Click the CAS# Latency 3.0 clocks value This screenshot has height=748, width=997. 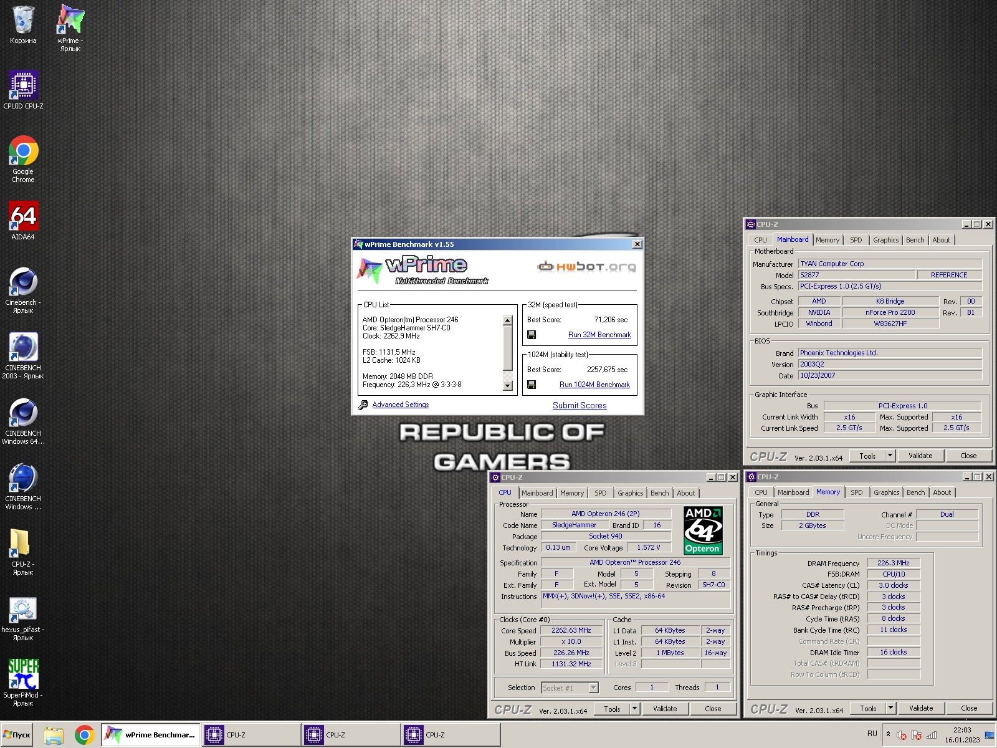coord(894,585)
